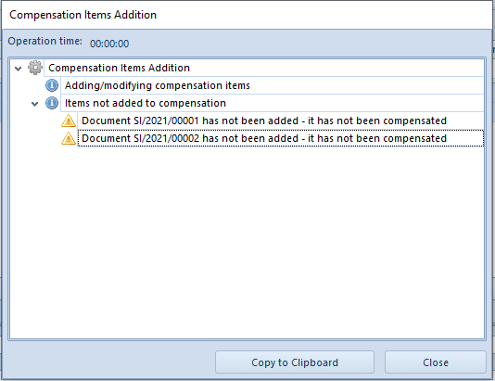Screen dimensions: 495x381
Task: Close the dialog with the Close button
Action: coord(436,362)
